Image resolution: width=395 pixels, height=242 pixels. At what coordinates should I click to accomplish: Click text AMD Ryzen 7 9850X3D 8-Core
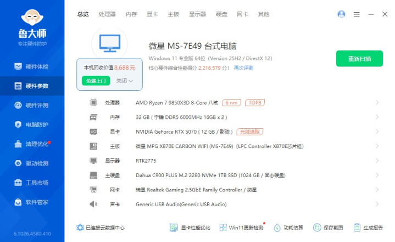(171, 103)
